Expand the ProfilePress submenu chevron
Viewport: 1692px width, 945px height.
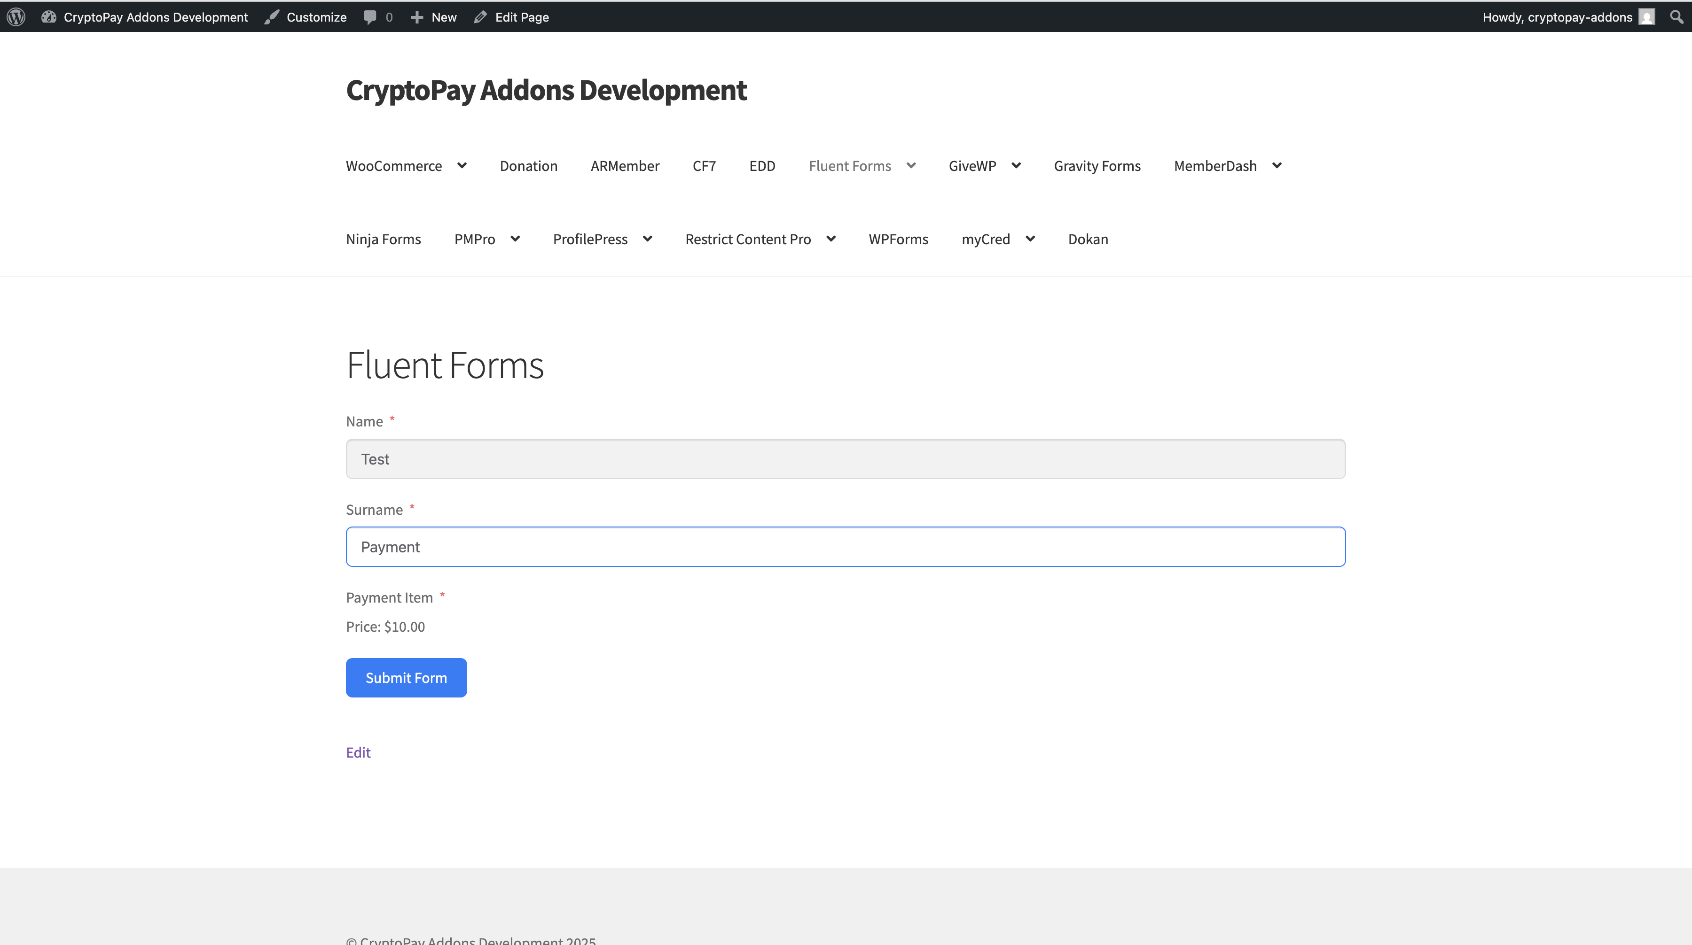(648, 239)
